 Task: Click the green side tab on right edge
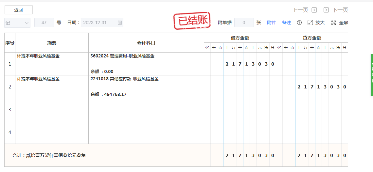[x=371, y=75]
